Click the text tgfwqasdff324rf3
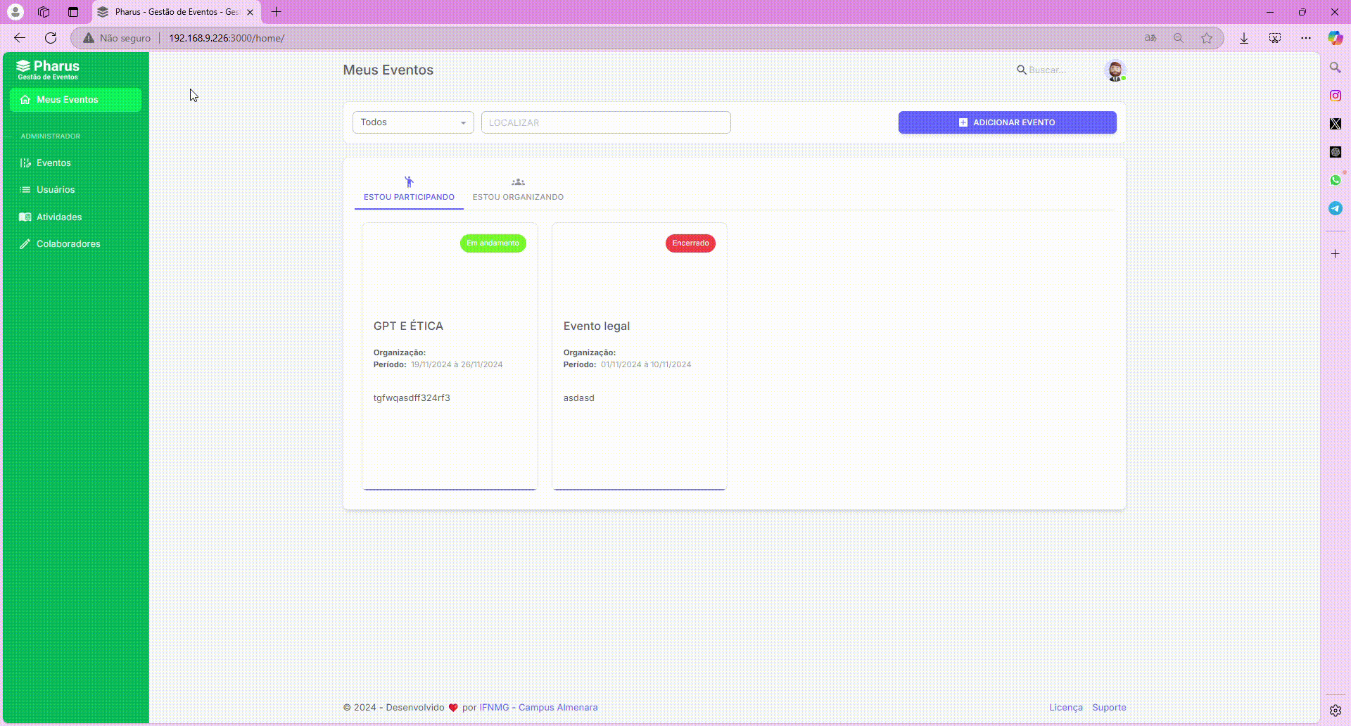 click(x=412, y=398)
